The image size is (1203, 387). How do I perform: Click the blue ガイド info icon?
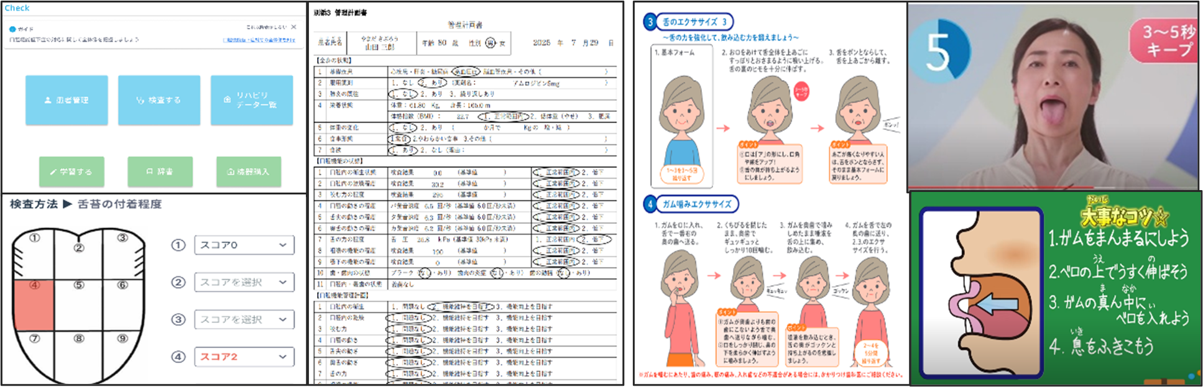click(12, 29)
